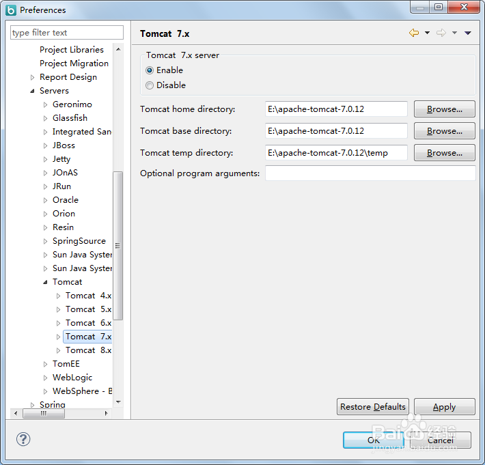Click the back navigation arrow icon

click(414, 33)
